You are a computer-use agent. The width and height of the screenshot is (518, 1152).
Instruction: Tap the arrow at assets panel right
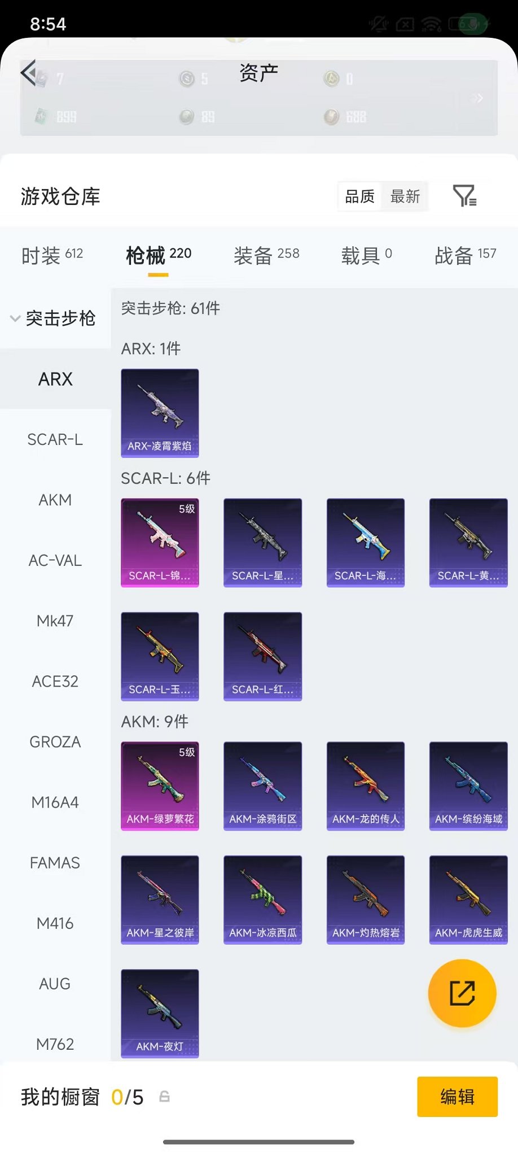pyautogui.click(x=478, y=98)
